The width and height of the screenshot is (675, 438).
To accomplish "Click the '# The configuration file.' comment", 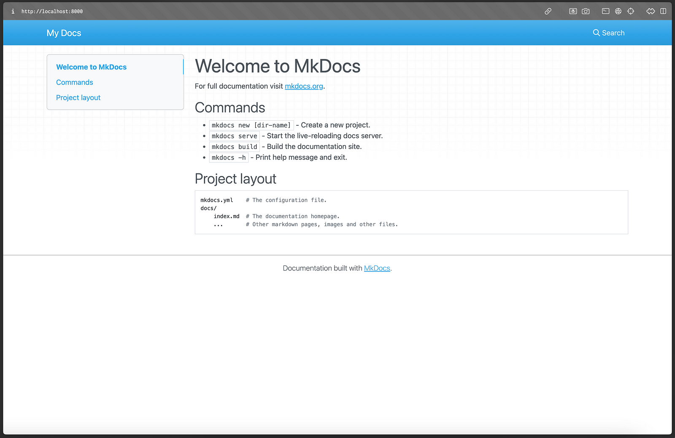I will click(286, 200).
